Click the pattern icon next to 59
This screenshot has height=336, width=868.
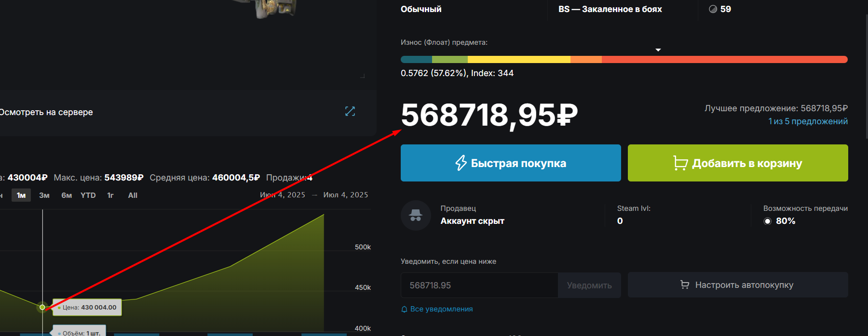713,9
